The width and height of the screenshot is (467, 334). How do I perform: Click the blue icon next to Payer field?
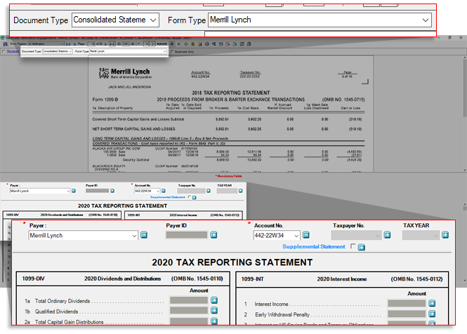(x=144, y=236)
